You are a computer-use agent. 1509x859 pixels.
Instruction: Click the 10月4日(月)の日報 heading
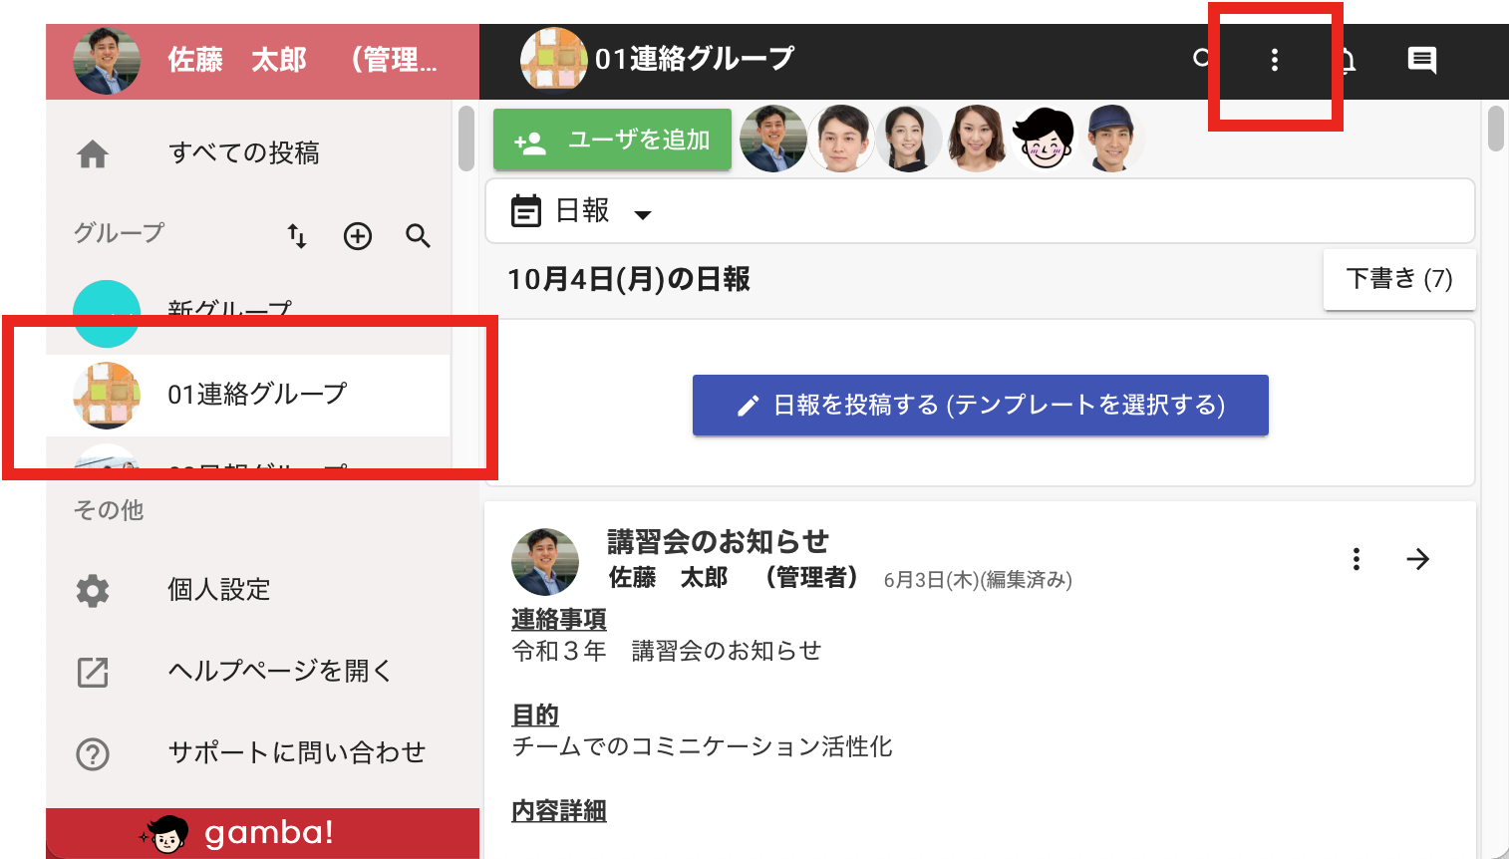[629, 279]
